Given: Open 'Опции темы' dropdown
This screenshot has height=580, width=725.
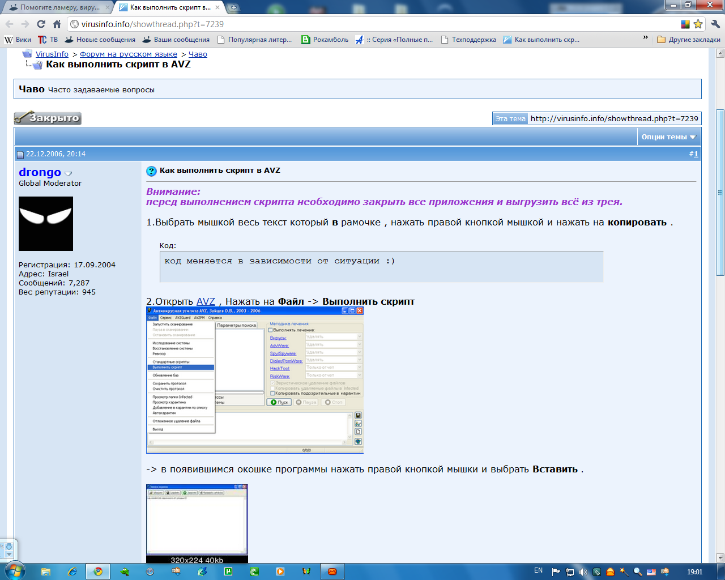Looking at the screenshot, I should click(x=668, y=137).
